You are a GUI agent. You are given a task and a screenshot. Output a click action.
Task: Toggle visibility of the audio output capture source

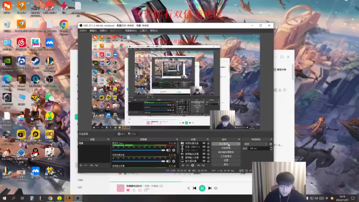[204, 154]
